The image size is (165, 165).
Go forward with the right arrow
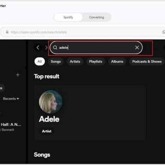(46, 48)
